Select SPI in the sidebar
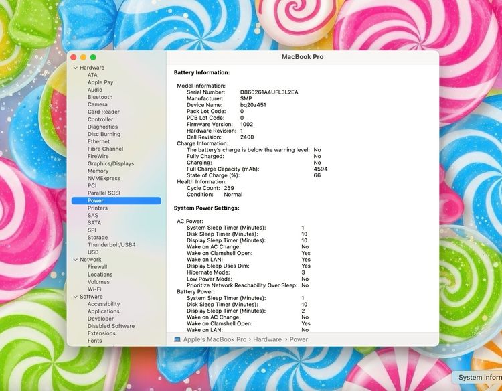This screenshot has height=391, width=502. tap(92, 230)
